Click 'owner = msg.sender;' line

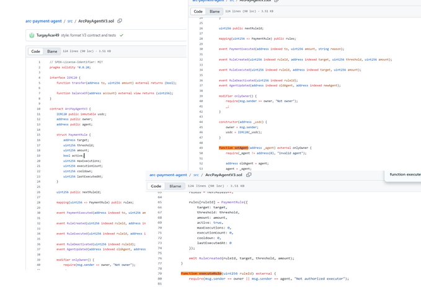(x=242, y=127)
